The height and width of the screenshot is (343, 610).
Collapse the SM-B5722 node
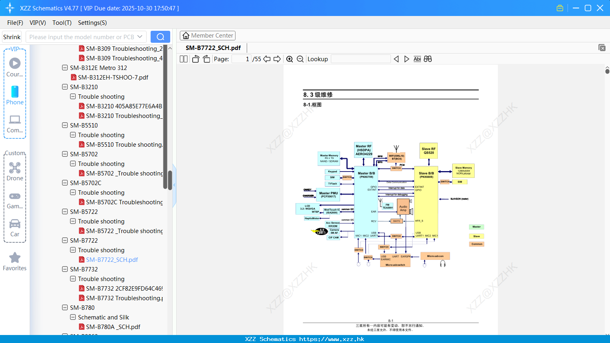coord(65,211)
